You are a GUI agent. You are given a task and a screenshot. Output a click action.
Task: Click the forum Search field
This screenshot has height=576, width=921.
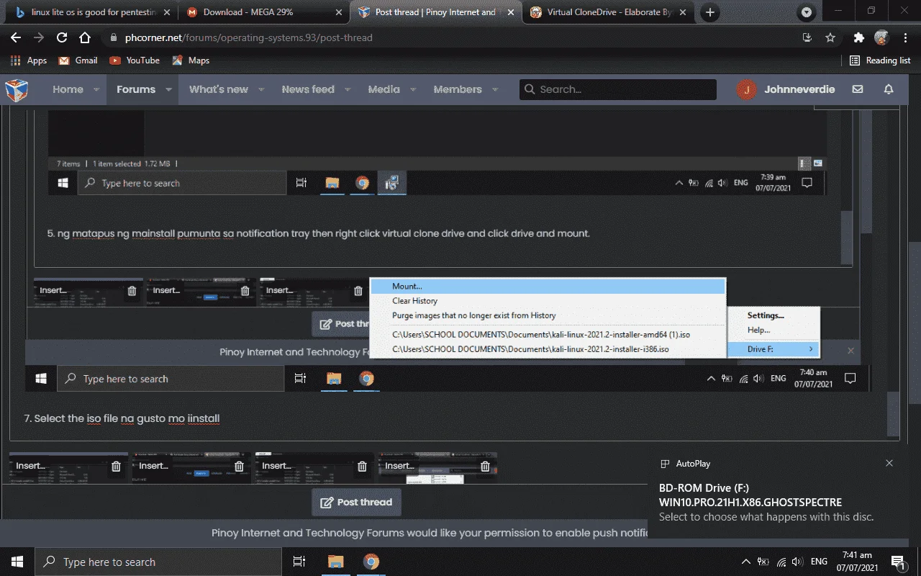pyautogui.click(x=618, y=89)
